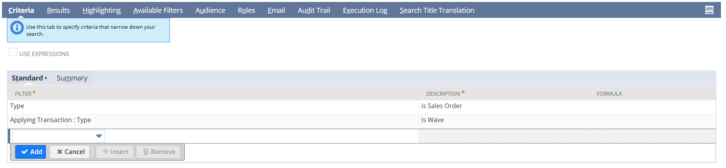Select the Type filter row
This screenshot has width=726, height=168.
pyautogui.click(x=17, y=106)
